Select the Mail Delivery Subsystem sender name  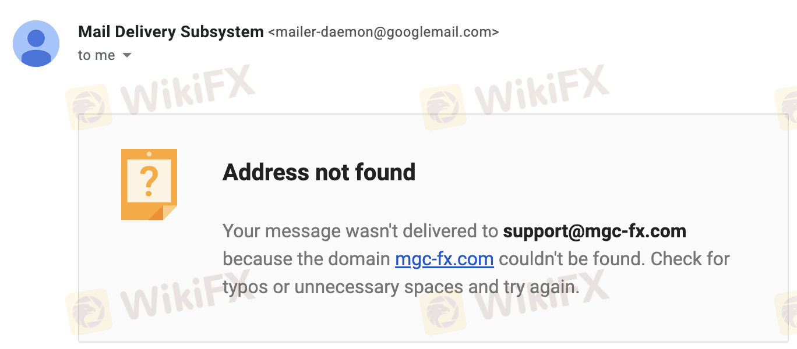[171, 31]
